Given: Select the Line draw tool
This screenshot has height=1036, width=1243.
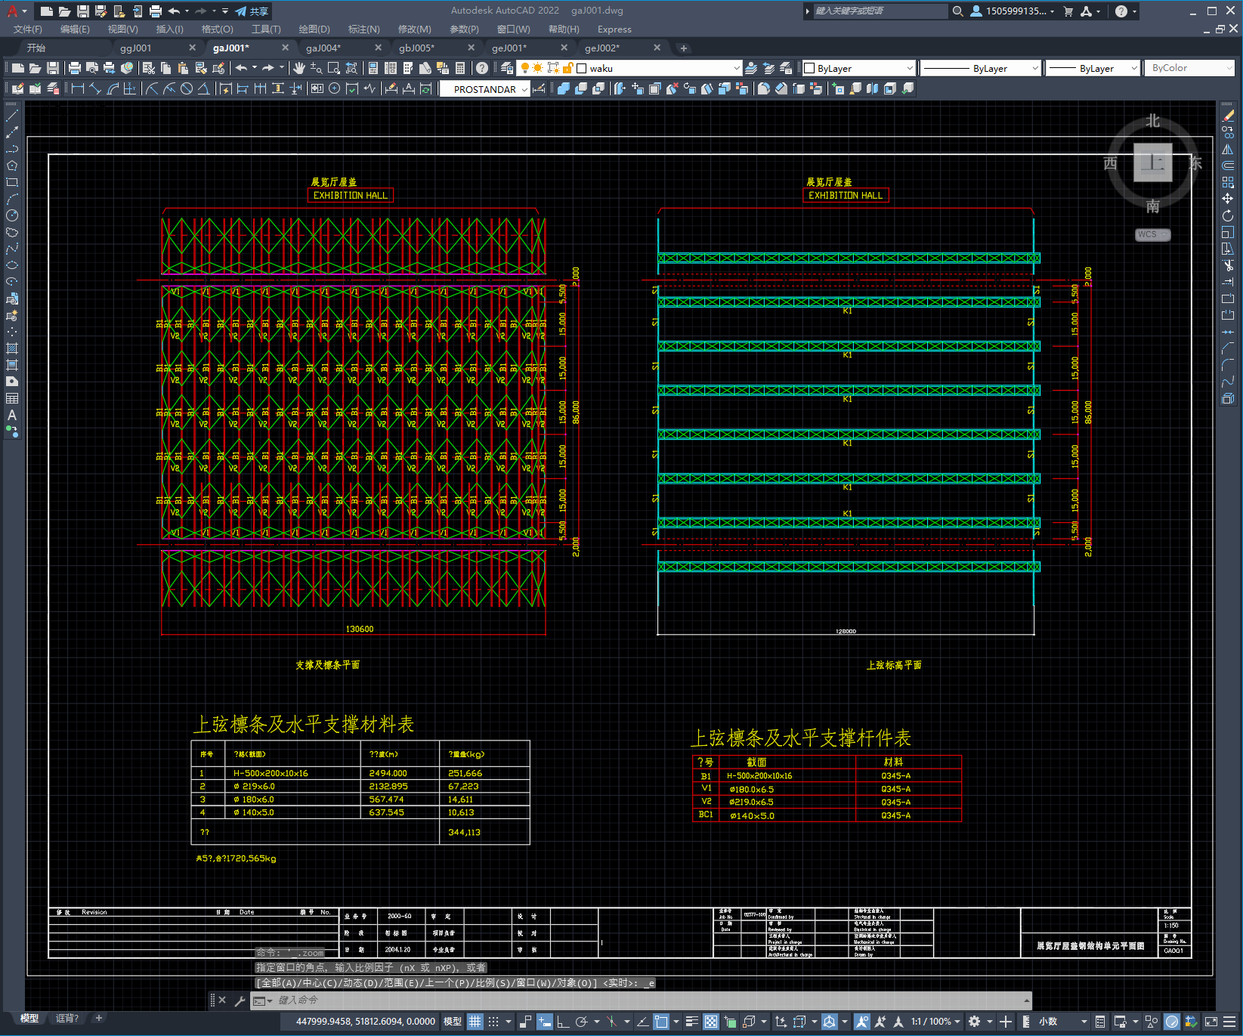Looking at the screenshot, I should (12, 116).
